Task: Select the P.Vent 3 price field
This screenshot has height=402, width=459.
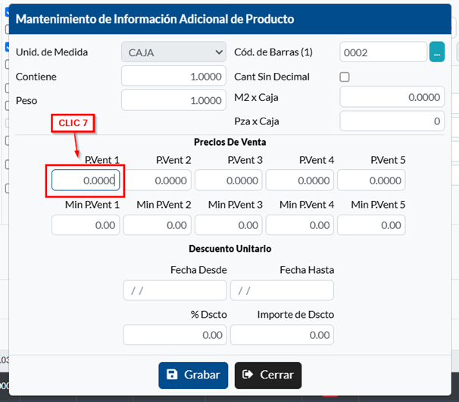Action: point(229,181)
